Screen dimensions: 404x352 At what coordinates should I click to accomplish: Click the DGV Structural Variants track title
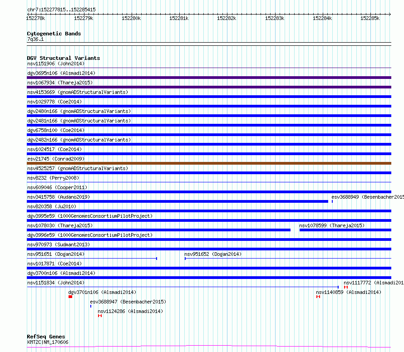click(64, 58)
